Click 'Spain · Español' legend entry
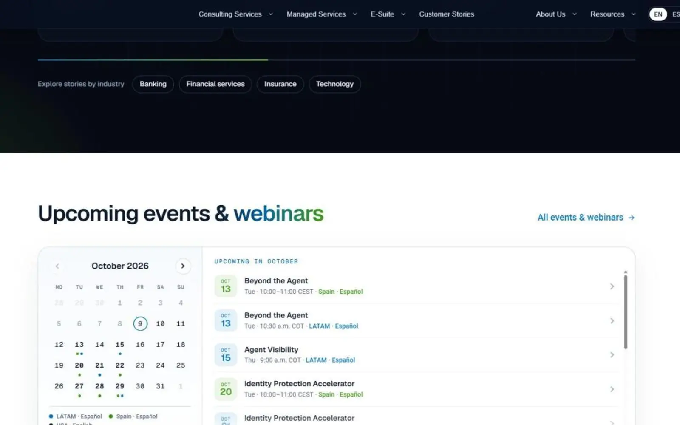Screen dimensions: 680x425 tap(133, 416)
